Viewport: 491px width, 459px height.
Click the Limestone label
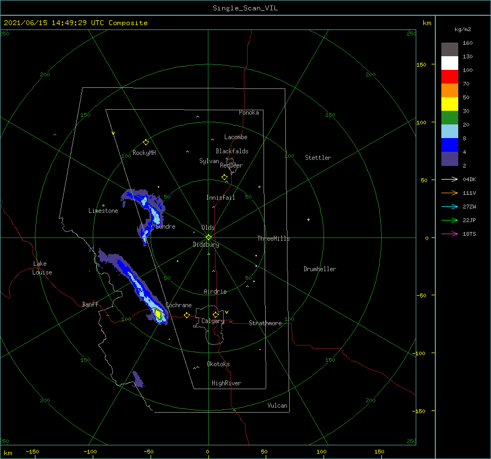103,211
